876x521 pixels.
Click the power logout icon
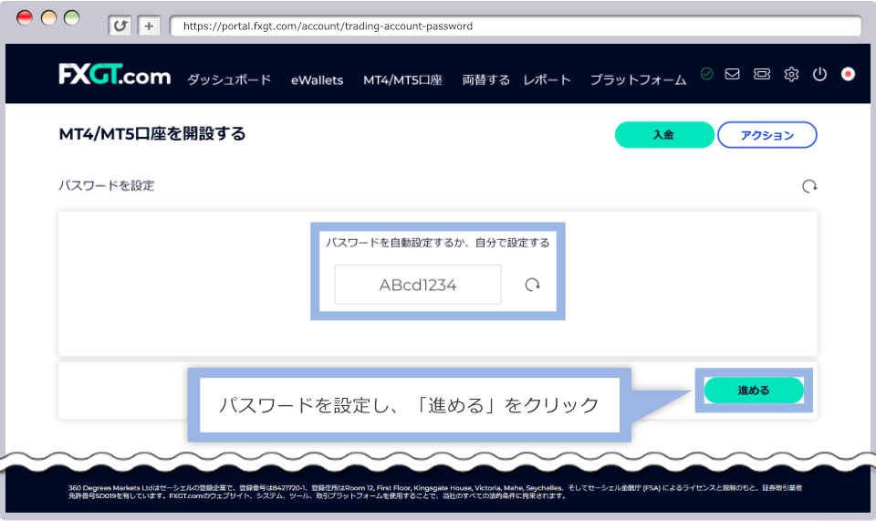coord(819,74)
